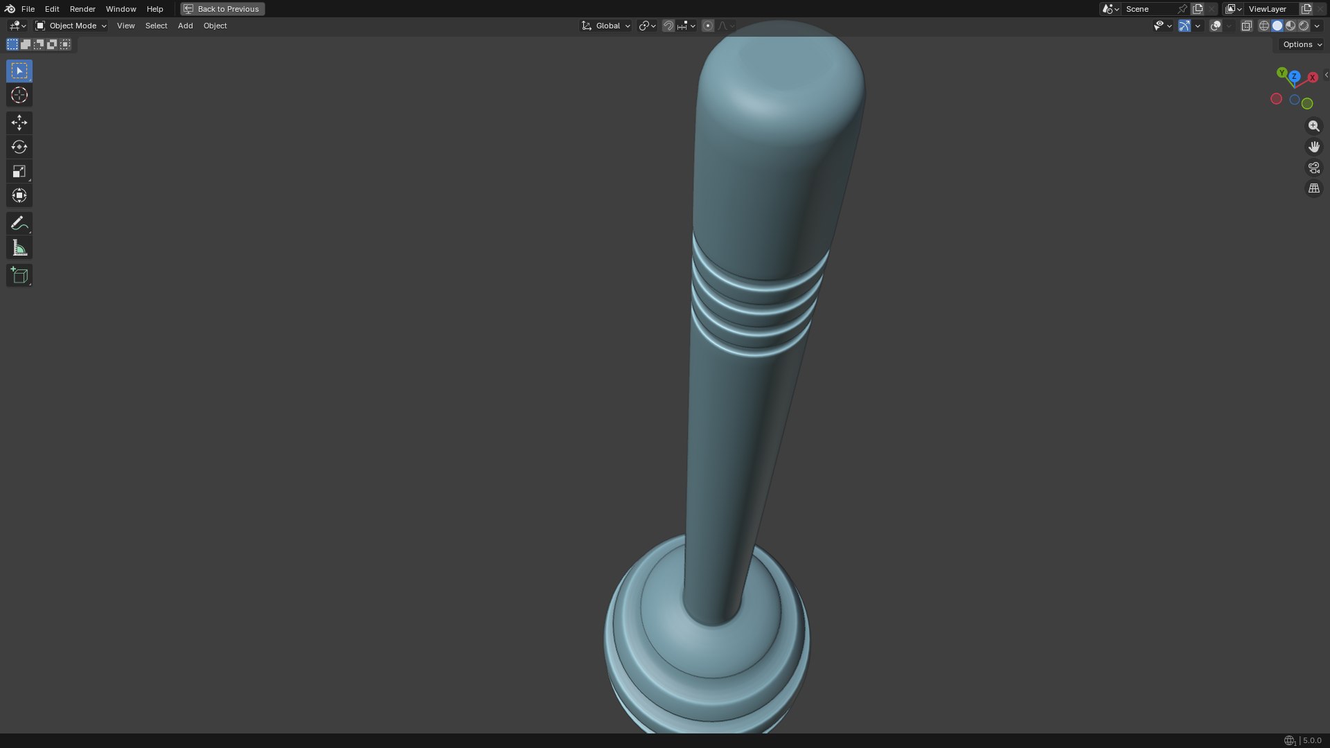The image size is (1330, 748).
Task: Switch perspective/orthographic grid icon
Action: click(x=1313, y=188)
